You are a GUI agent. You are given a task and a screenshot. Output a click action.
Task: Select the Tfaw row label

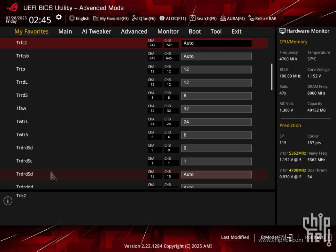21,108
